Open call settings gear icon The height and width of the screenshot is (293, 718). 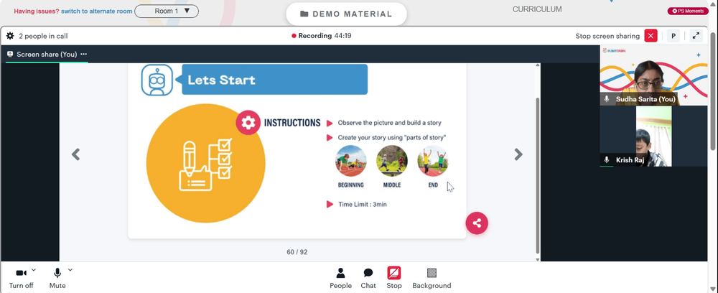click(10, 36)
